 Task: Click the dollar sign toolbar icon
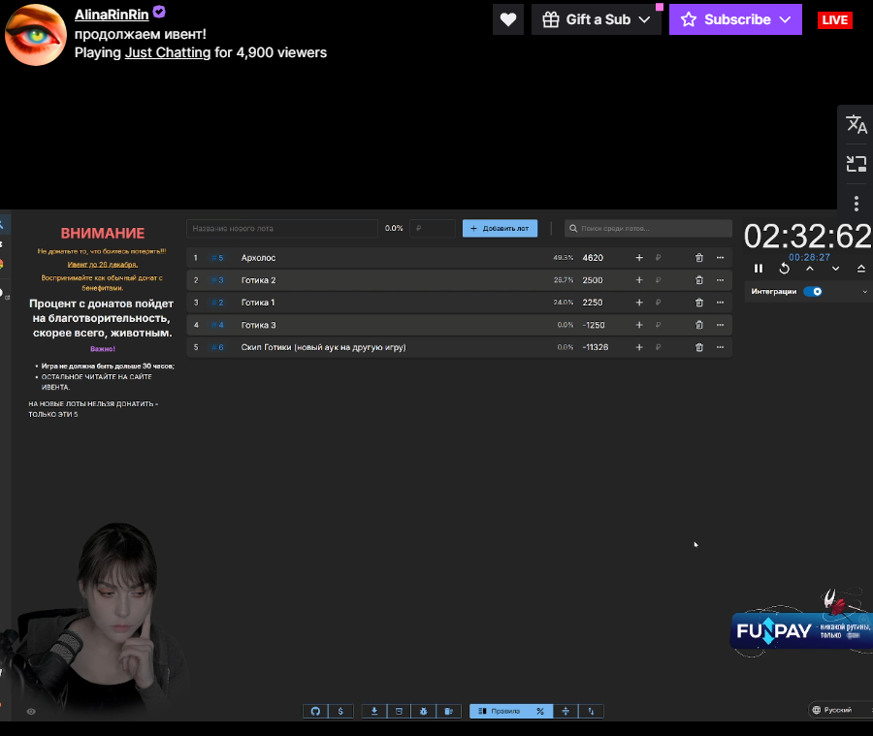340,711
